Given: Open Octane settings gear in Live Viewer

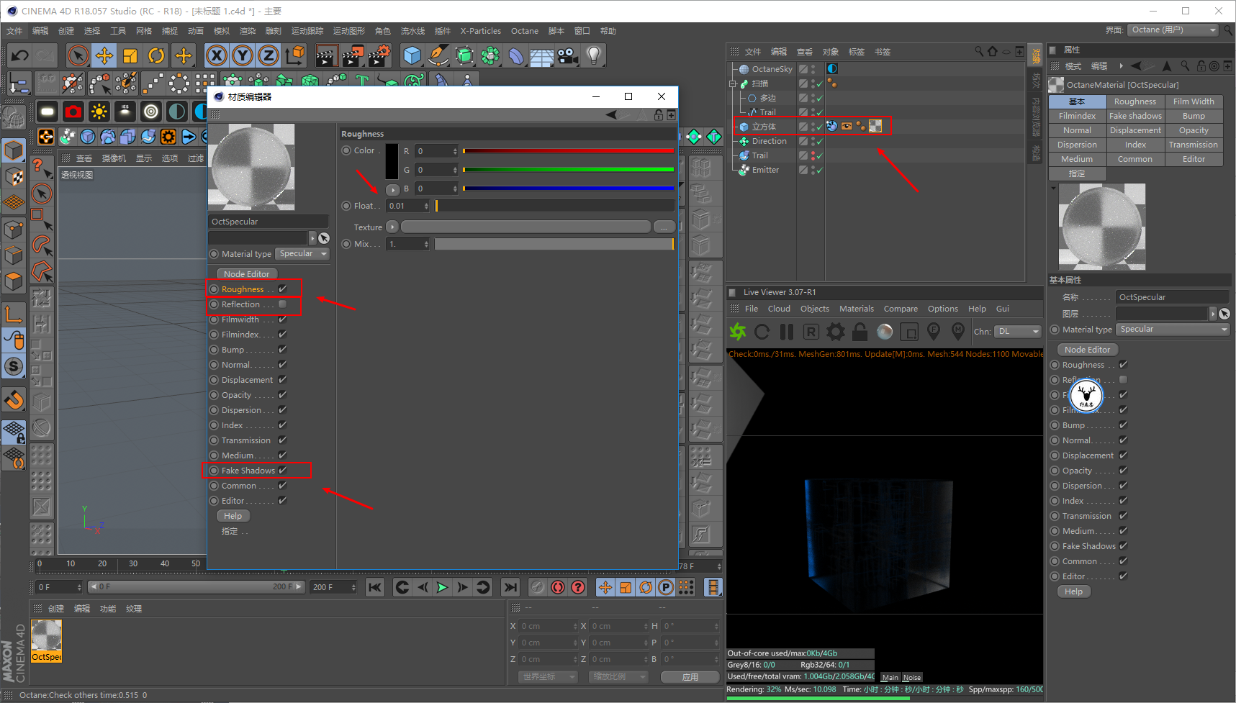Looking at the screenshot, I should point(836,332).
